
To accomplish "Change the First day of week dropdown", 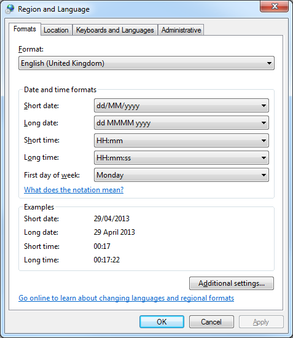I will coord(181,175).
